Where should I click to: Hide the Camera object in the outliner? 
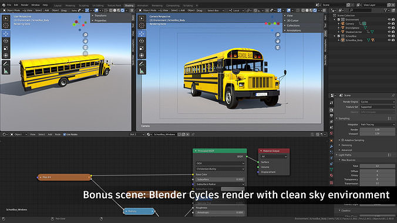(x=389, y=23)
